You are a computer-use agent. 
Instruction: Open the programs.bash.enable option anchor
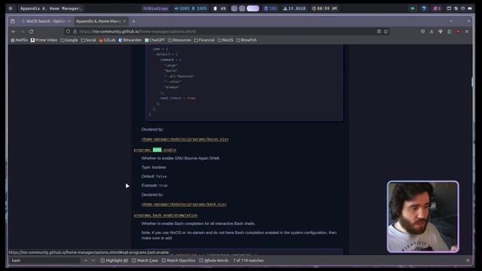(155, 150)
